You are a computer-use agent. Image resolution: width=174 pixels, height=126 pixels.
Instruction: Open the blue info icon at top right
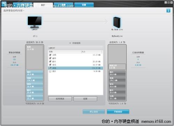click(x=168, y=11)
